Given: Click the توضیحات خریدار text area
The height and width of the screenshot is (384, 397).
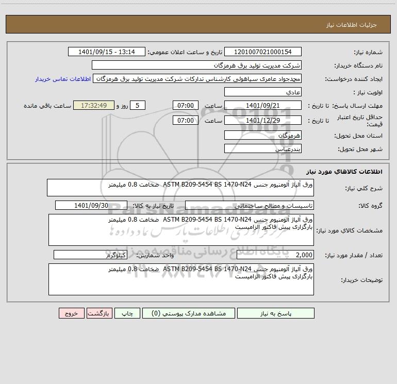Looking at the screenshot, I should [x=181, y=279].
